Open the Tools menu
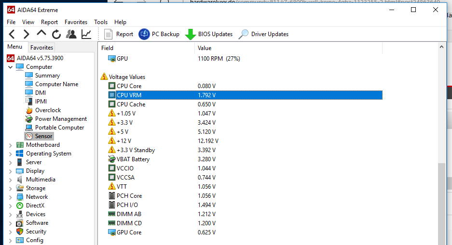This screenshot has height=245, width=452. 101,22
